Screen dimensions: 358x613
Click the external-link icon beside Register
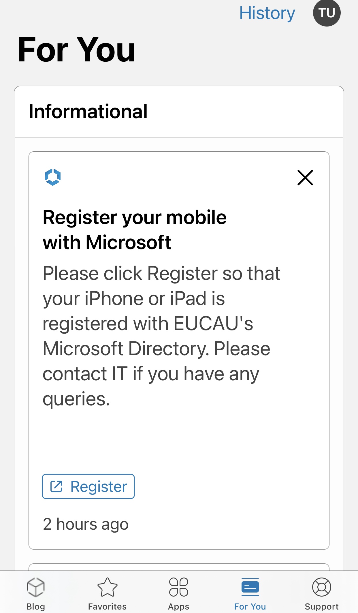(x=56, y=486)
